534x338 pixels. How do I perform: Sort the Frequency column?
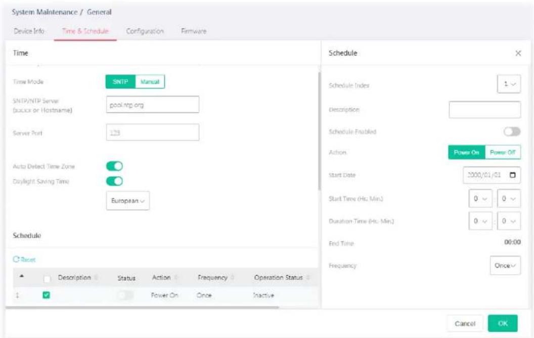(x=233, y=277)
